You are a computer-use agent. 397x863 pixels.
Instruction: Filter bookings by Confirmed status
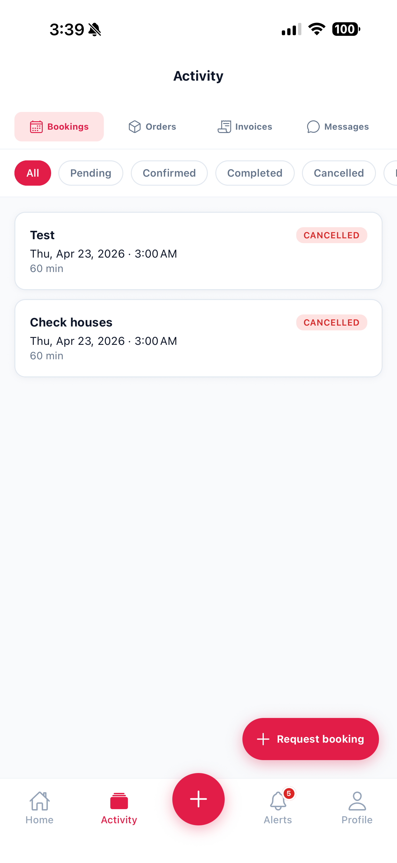click(x=169, y=173)
